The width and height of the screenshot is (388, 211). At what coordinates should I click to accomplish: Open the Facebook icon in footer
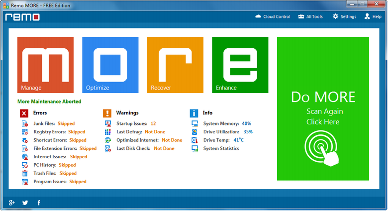tap(39, 203)
